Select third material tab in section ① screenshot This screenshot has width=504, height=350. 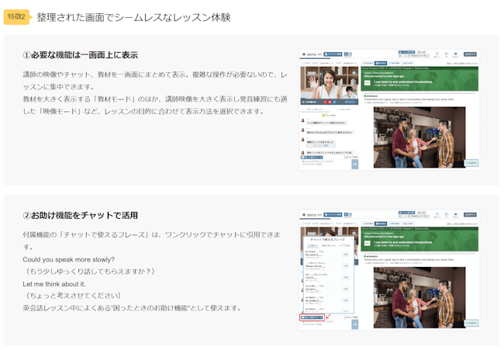pos(394,63)
